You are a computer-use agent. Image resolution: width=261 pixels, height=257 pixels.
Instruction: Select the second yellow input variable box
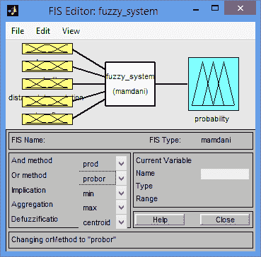coord(47,66)
